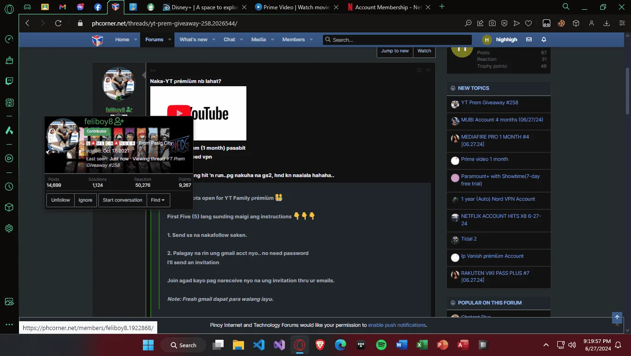Open Tidal 2 topic link
The image size is (631, 356).
pos(469,239)
